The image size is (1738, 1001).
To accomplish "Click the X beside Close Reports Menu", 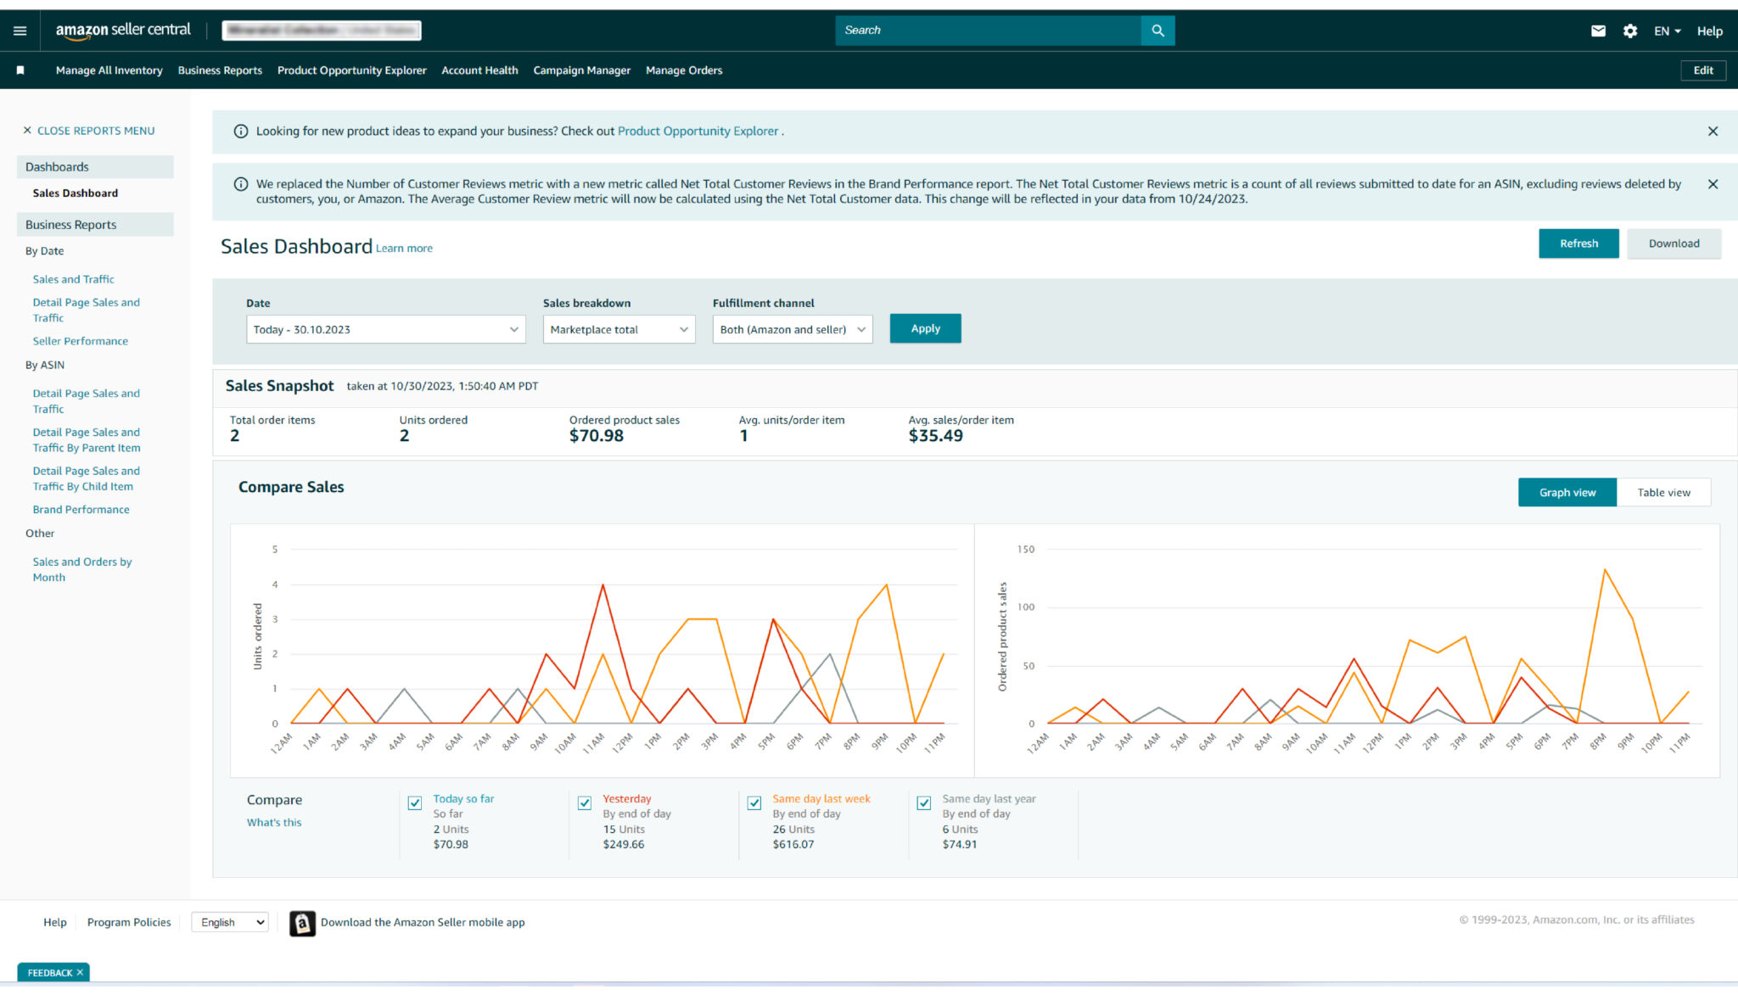I will (x=27, y=131).
